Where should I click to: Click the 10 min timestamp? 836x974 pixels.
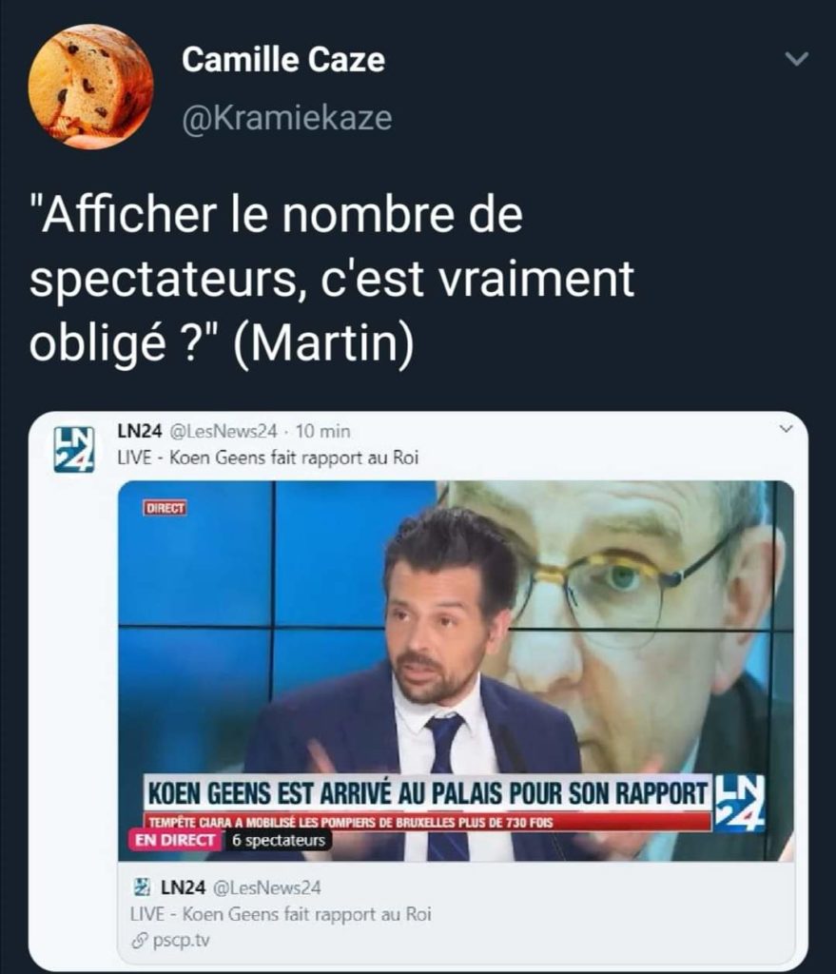[x=322, y=431]
